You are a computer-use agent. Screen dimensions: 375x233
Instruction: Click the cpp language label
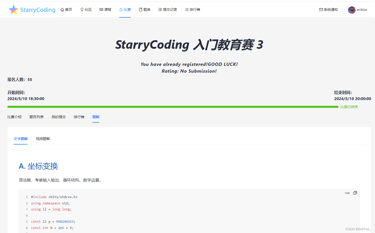pos(347,193)
